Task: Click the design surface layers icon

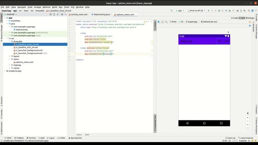Action: (x=158, y=22)
